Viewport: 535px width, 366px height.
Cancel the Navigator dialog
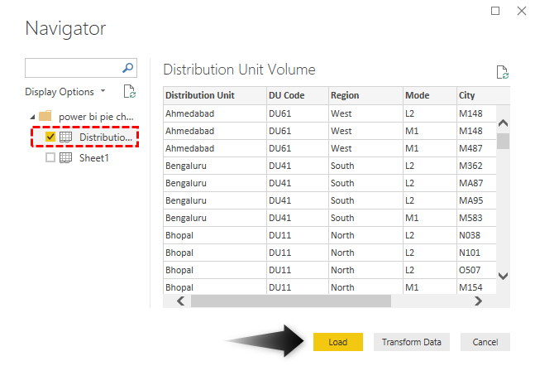tap(485, 342)
